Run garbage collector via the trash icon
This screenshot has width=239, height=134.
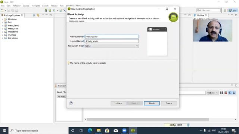tap(188, 125)
